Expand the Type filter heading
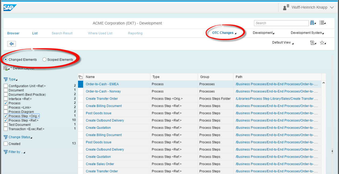The height and width of the screenshot is (174, 339). tap(13, 79)
